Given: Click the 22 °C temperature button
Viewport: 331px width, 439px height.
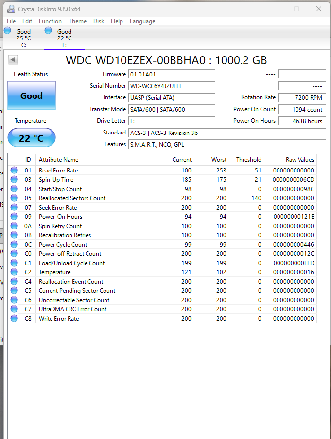Looking at the screenshot, I should click(x=32, y=138).
